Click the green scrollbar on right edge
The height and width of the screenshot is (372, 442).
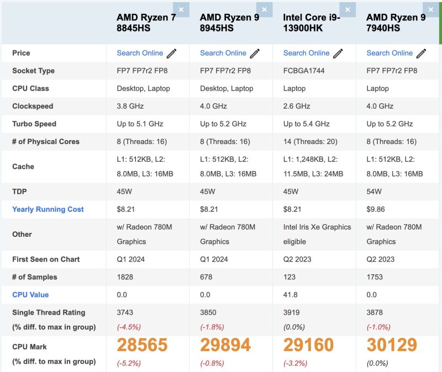pyautogui.click(x=440, y=22)
